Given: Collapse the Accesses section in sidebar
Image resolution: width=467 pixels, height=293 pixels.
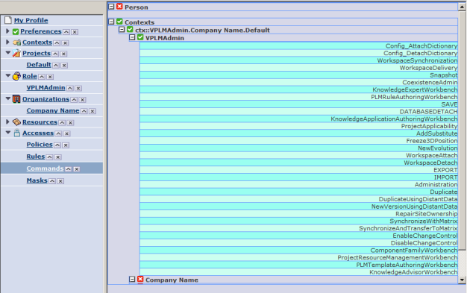Looking at the screenshot, I should tap(8, 133).
